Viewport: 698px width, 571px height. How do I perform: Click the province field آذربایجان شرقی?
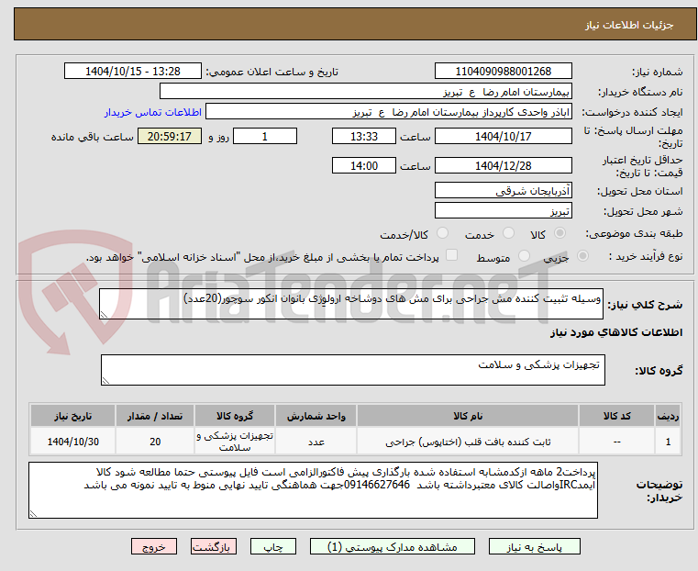[x=503, y=190]
